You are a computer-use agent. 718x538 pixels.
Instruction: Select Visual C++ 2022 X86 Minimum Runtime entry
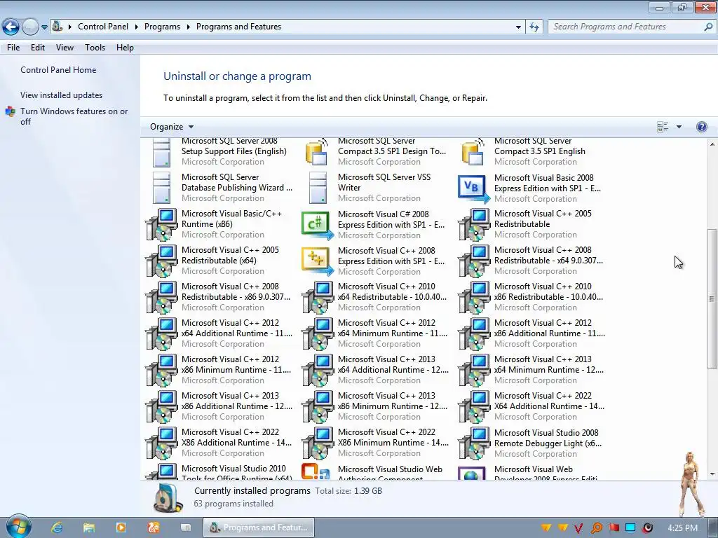[x=376, y=443]
